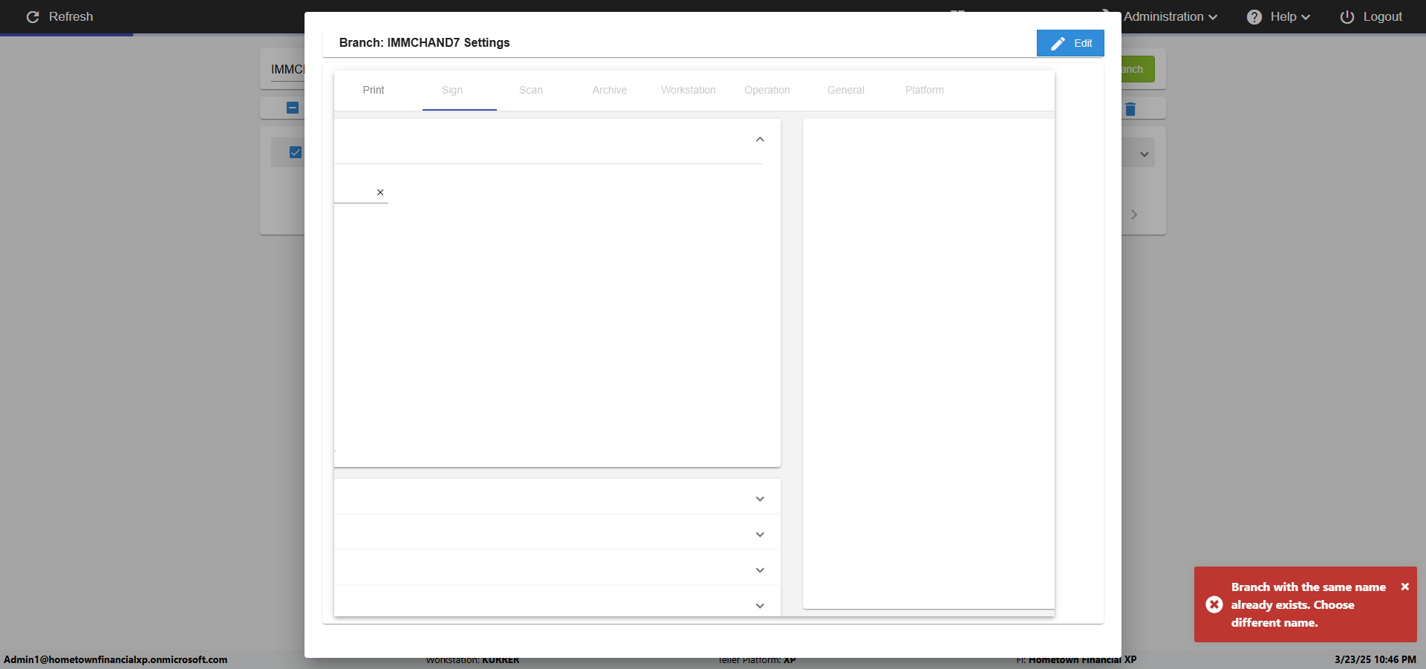Click the Edit pencil icon

(1058, 44)
